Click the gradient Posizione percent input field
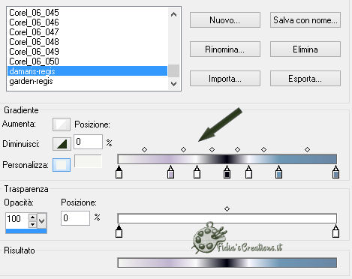Viewport: 352px width, 279px height. click(88, 142)
